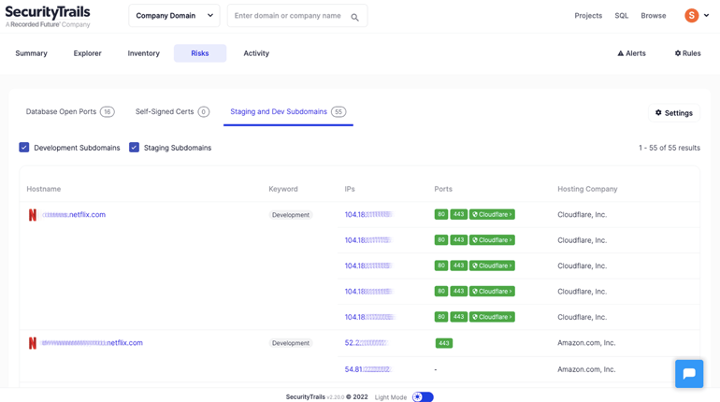Open the orange user avatar menu
720x402 pixels.
[x=692, y=16]
